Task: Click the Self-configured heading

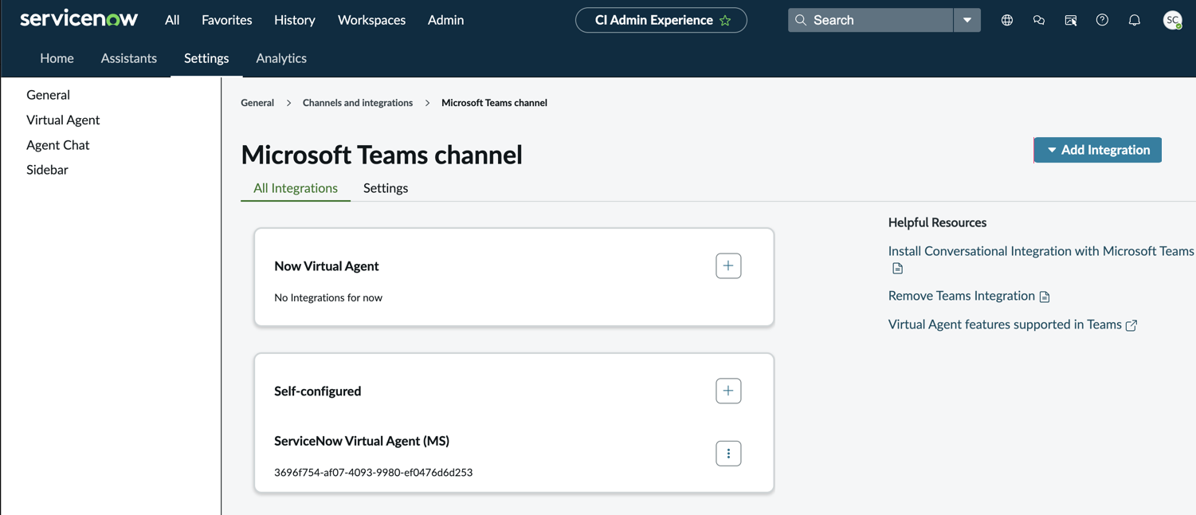Action: coord(317,391)
